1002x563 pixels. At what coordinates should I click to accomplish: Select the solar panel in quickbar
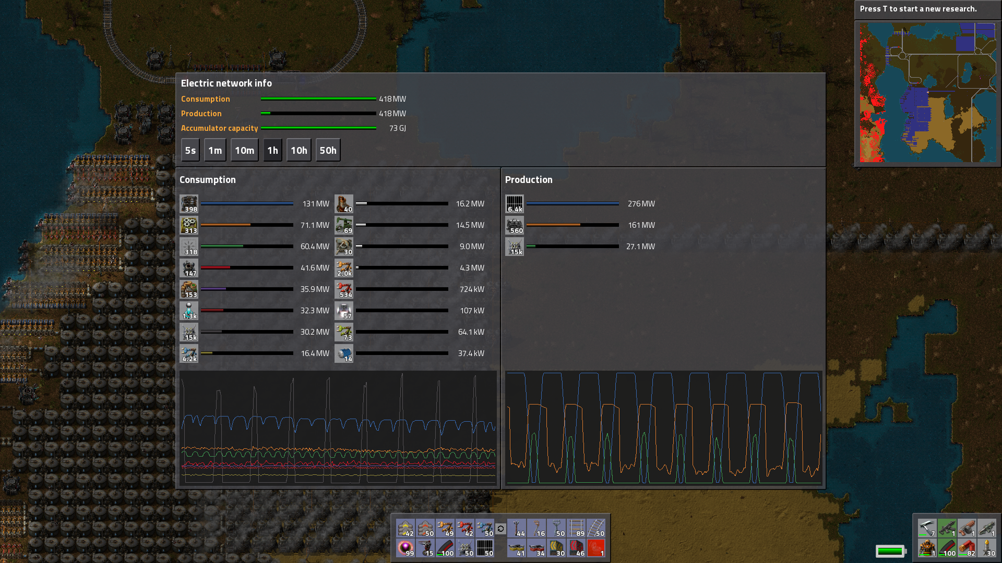click(485, 548)
